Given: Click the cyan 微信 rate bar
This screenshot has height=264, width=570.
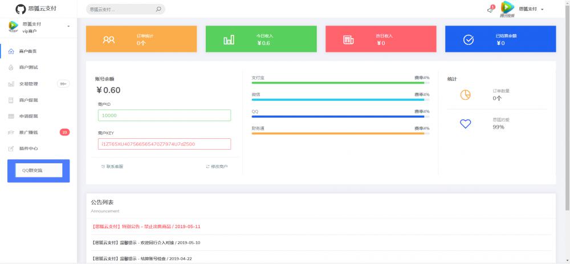Looking at the screenshot, I should pos(340,100).
